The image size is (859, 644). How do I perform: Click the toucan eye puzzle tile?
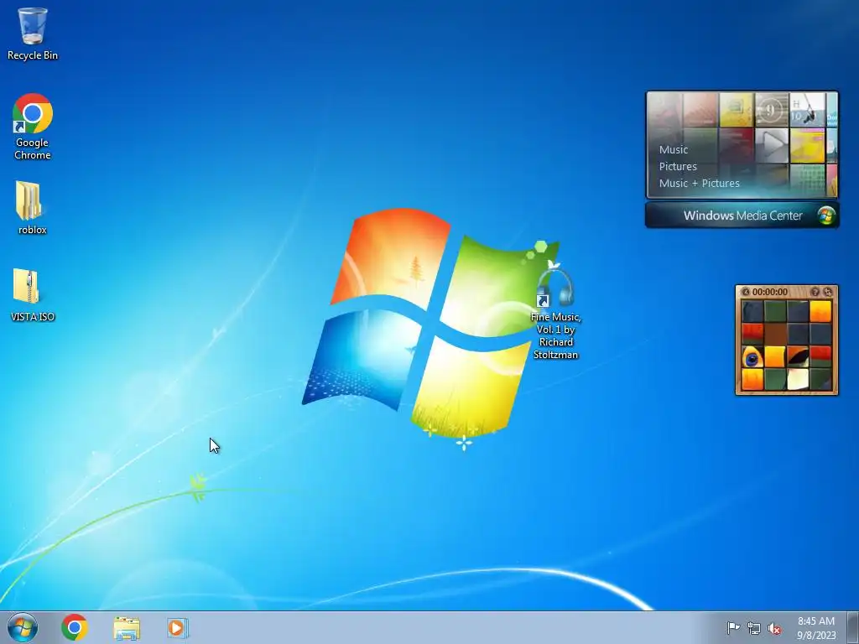click(752, 357)
